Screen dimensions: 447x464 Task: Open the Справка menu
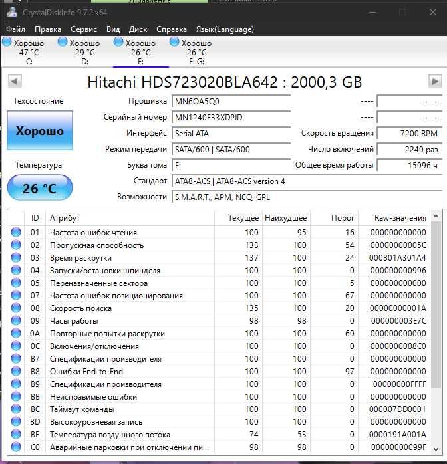(172, 29)
